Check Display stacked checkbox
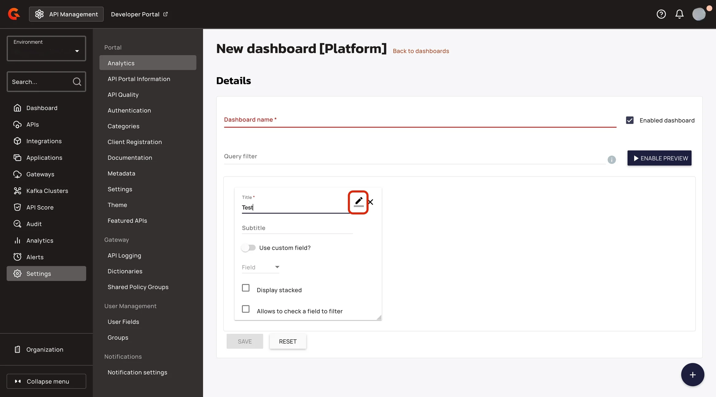Screen dimensions: 716x397 (246, 288)
